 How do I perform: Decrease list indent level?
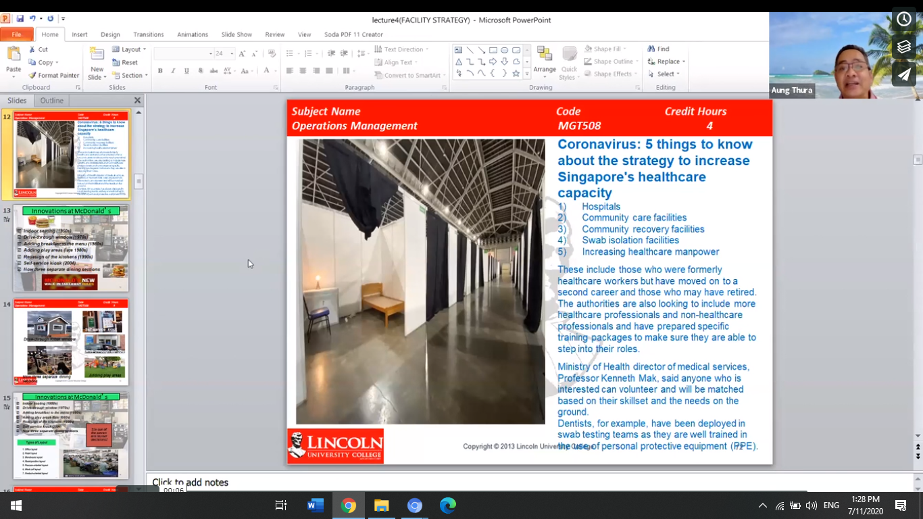pos(331,53)
